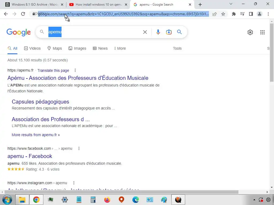Open the Capsules pédagogiques link
274x205 pixels.
pos(40,102)
